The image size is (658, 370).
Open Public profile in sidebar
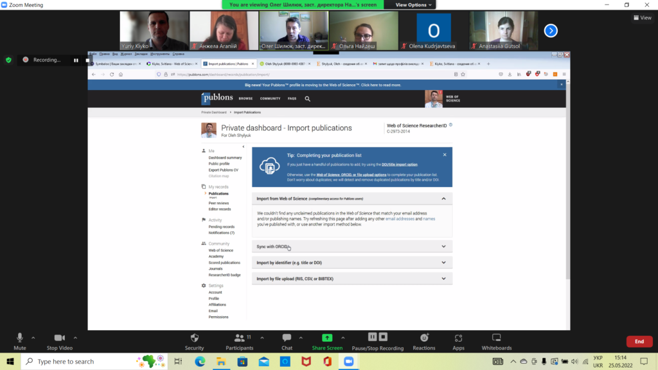[x=219, y=164]
